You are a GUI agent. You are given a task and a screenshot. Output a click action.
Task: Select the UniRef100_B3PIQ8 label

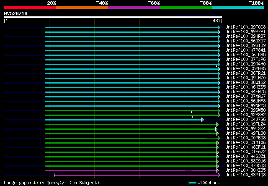245,175
